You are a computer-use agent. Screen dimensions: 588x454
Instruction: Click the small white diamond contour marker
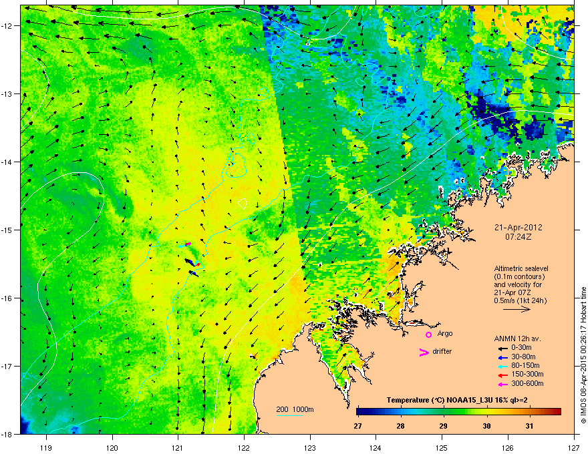[243, 204]
